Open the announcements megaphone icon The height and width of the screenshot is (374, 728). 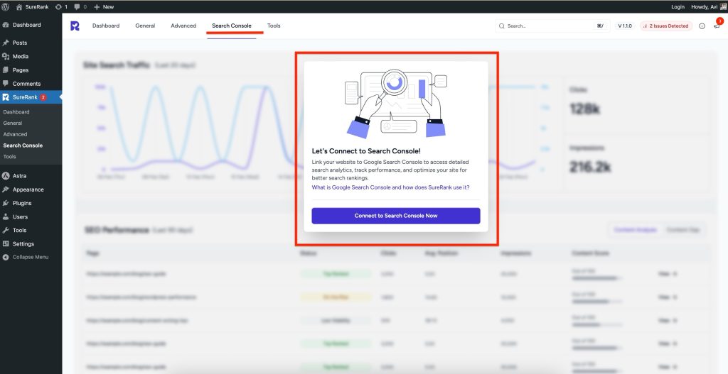point(717,26)
